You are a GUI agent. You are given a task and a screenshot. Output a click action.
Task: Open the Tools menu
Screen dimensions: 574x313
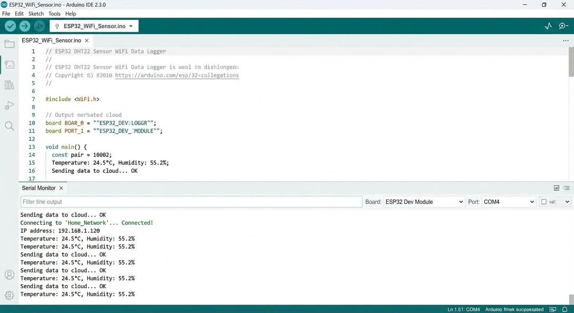54,13
